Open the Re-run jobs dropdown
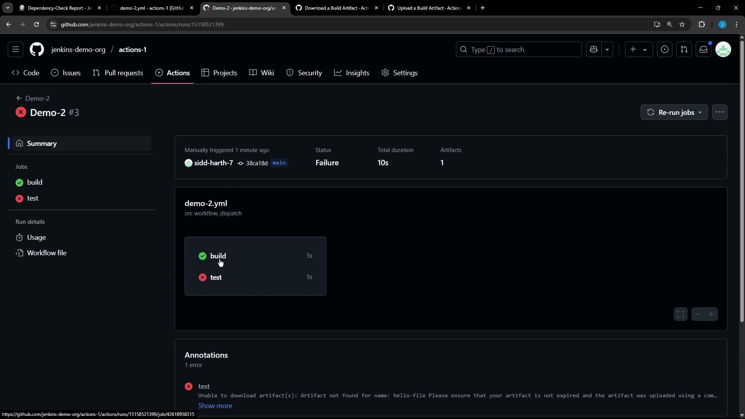The width and height of the screenshot is (745, 419). [x=674, y=113]
